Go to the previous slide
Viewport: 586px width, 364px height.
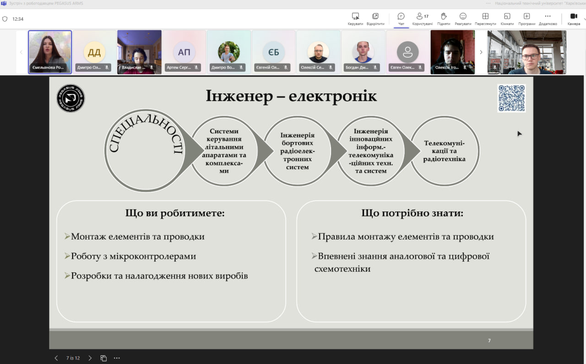56,358
